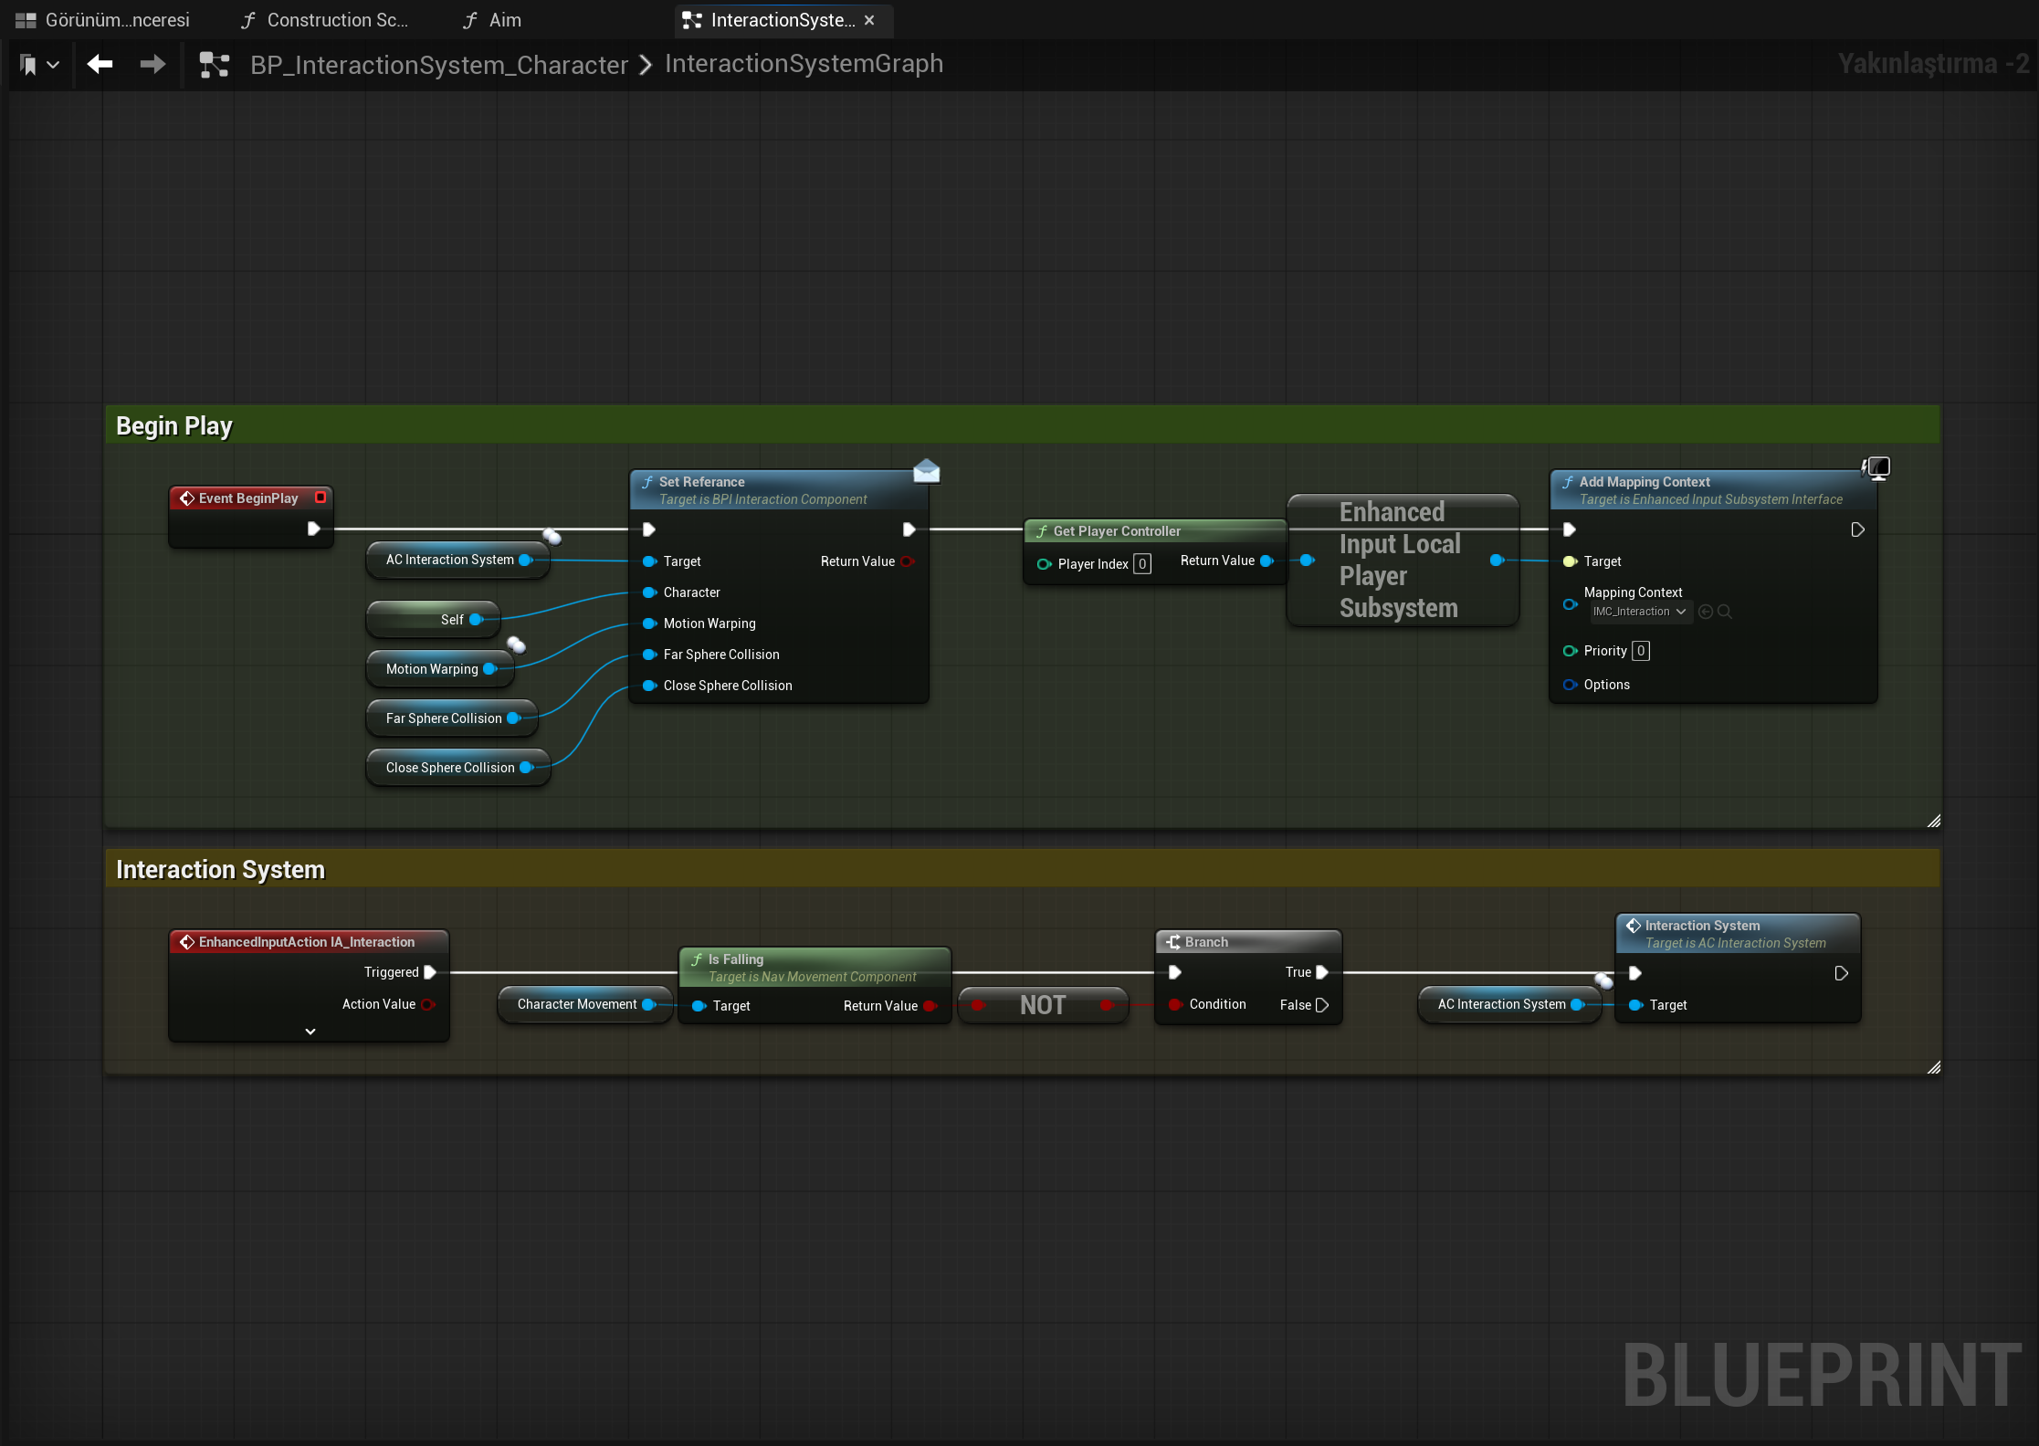Select the Close Sphere Collision variable node
2039x1446 pixels.
click(x=458, y=768)
